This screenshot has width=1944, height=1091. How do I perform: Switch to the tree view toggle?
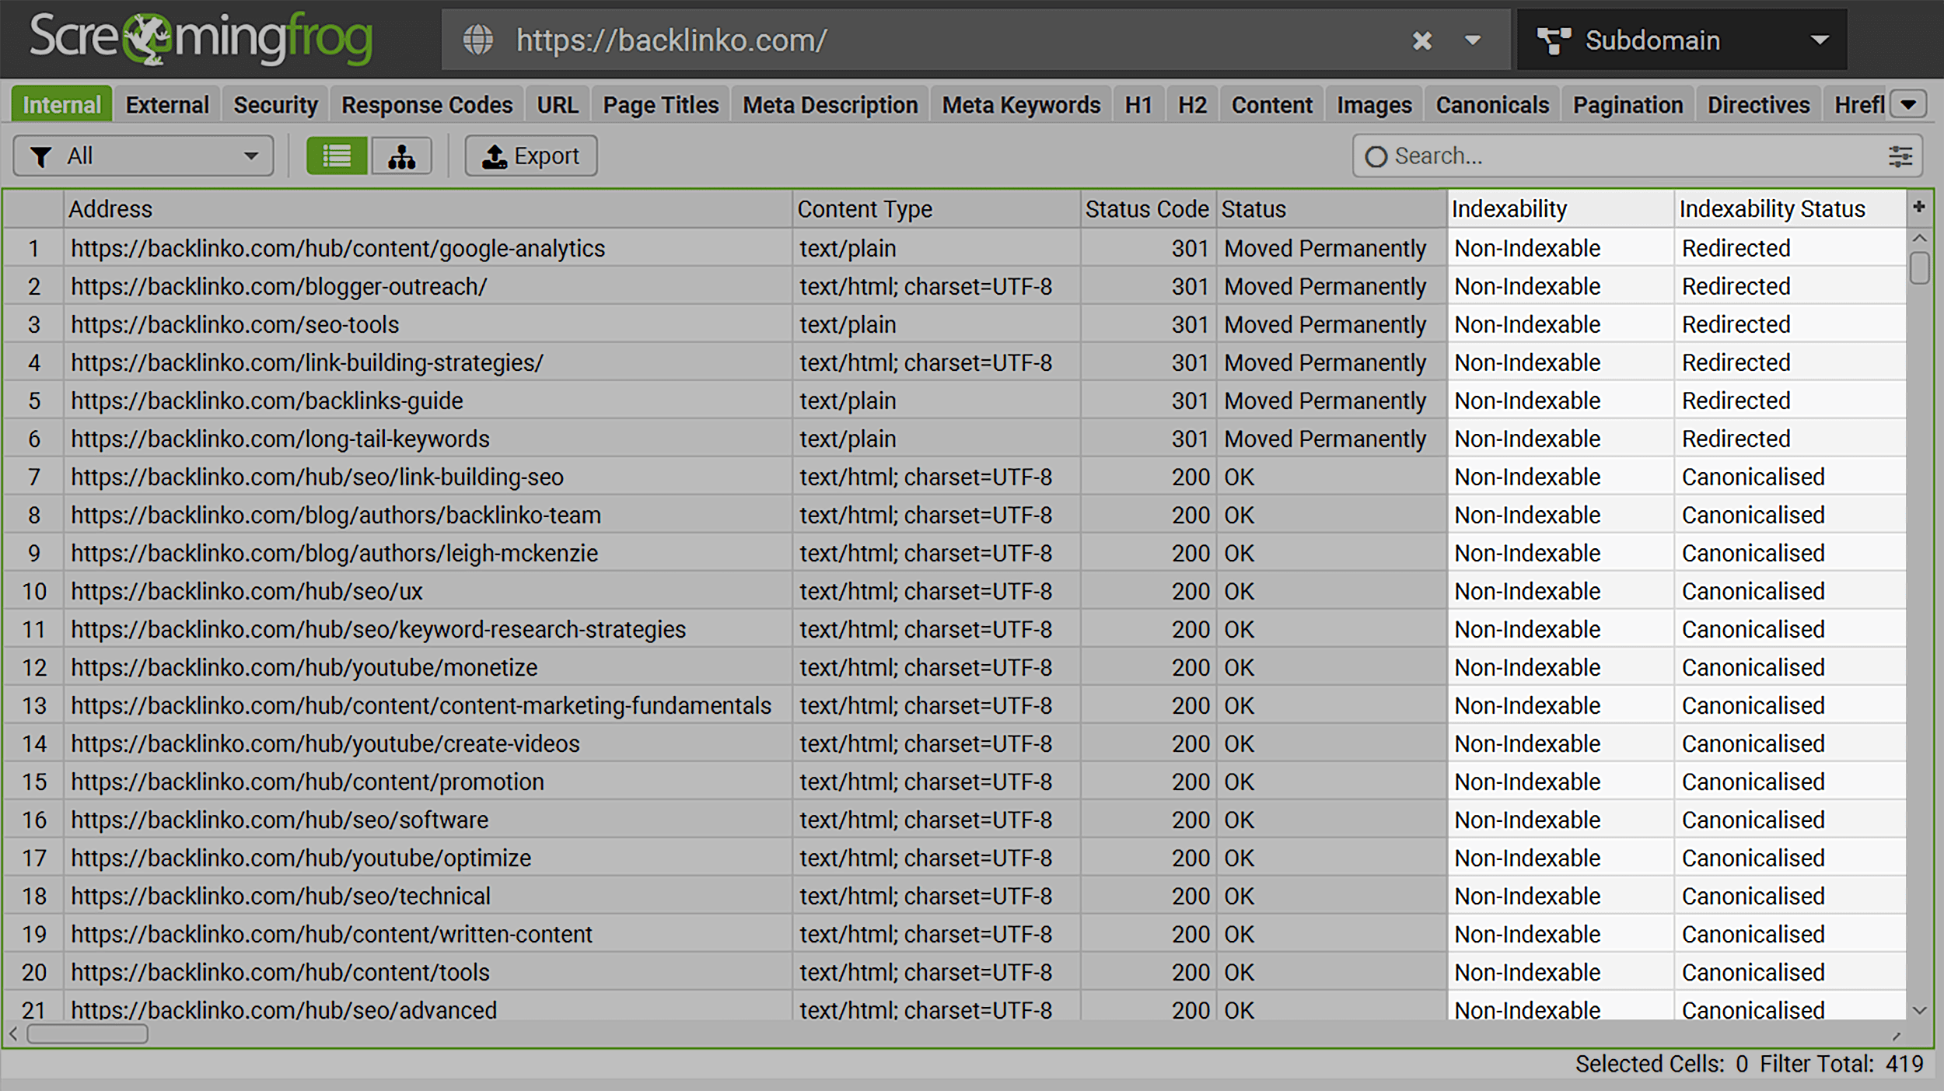click(x=402, y=156)
